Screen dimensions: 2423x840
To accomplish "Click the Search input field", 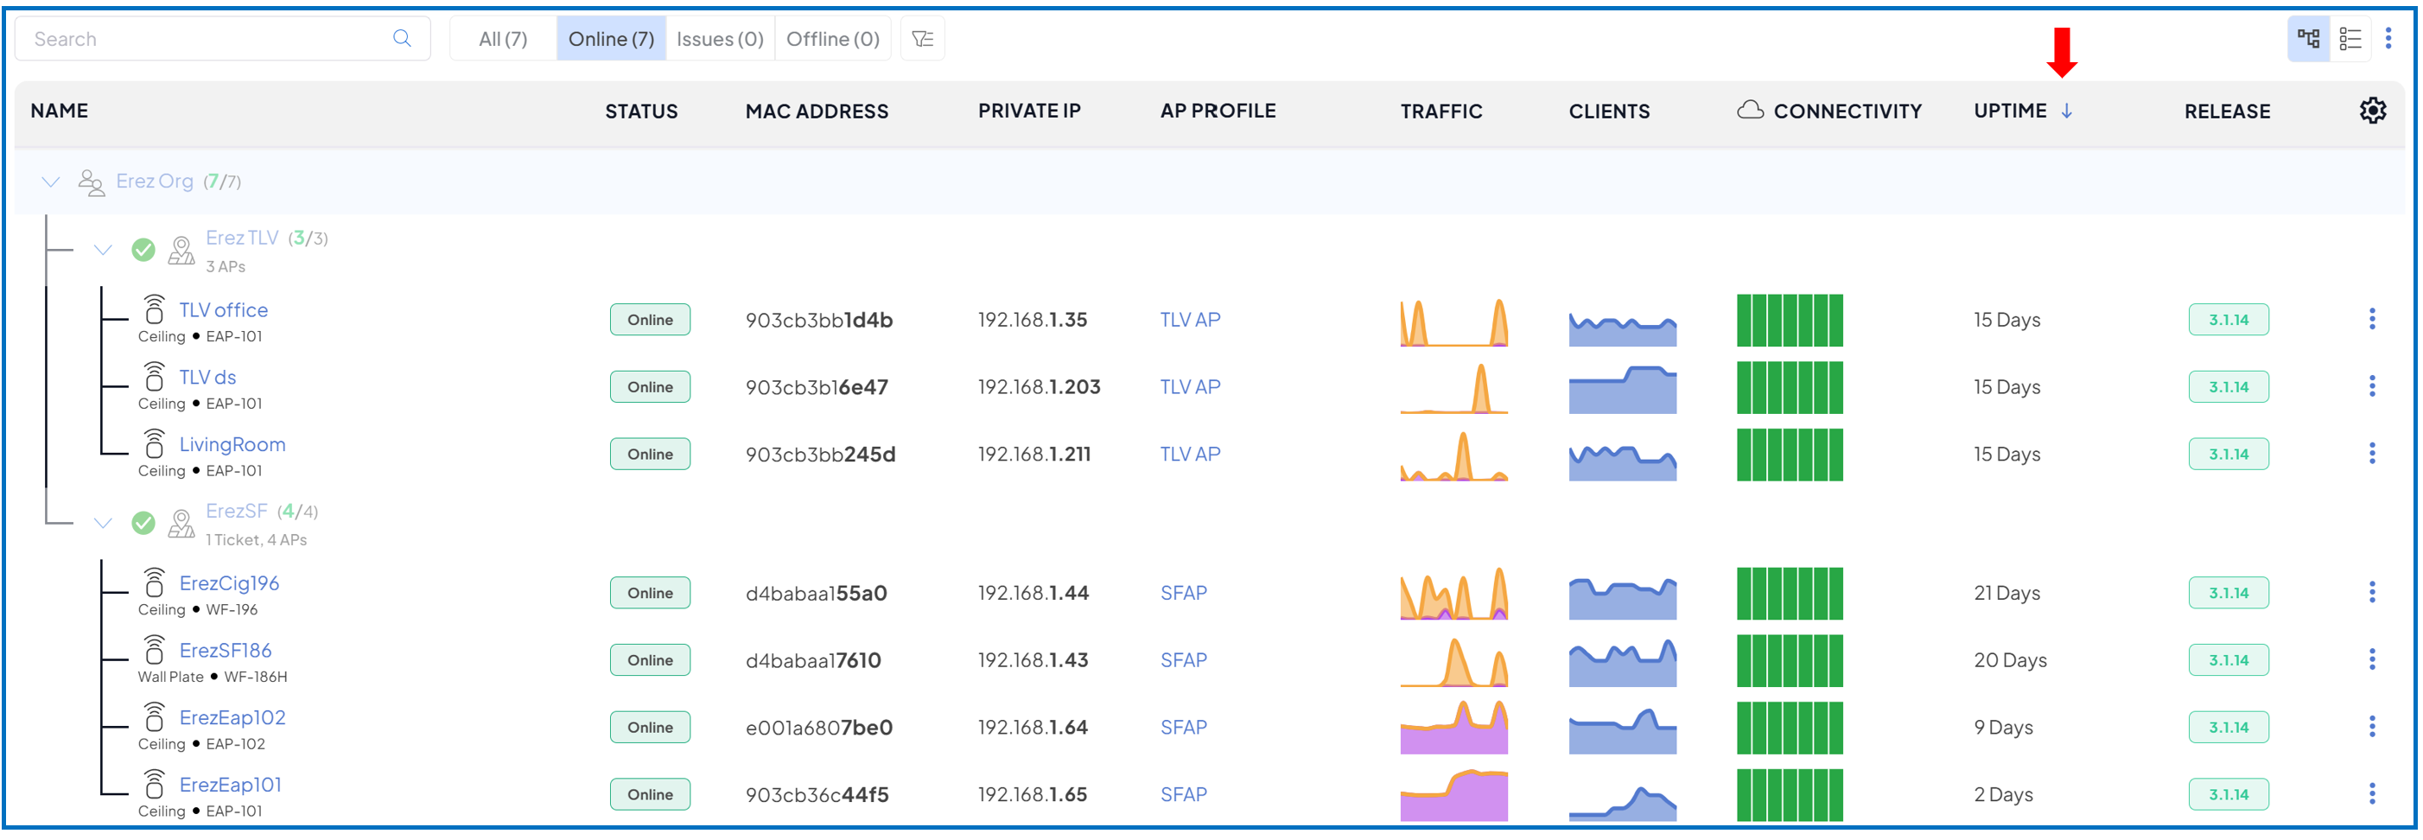I will [x=223, y=39].
